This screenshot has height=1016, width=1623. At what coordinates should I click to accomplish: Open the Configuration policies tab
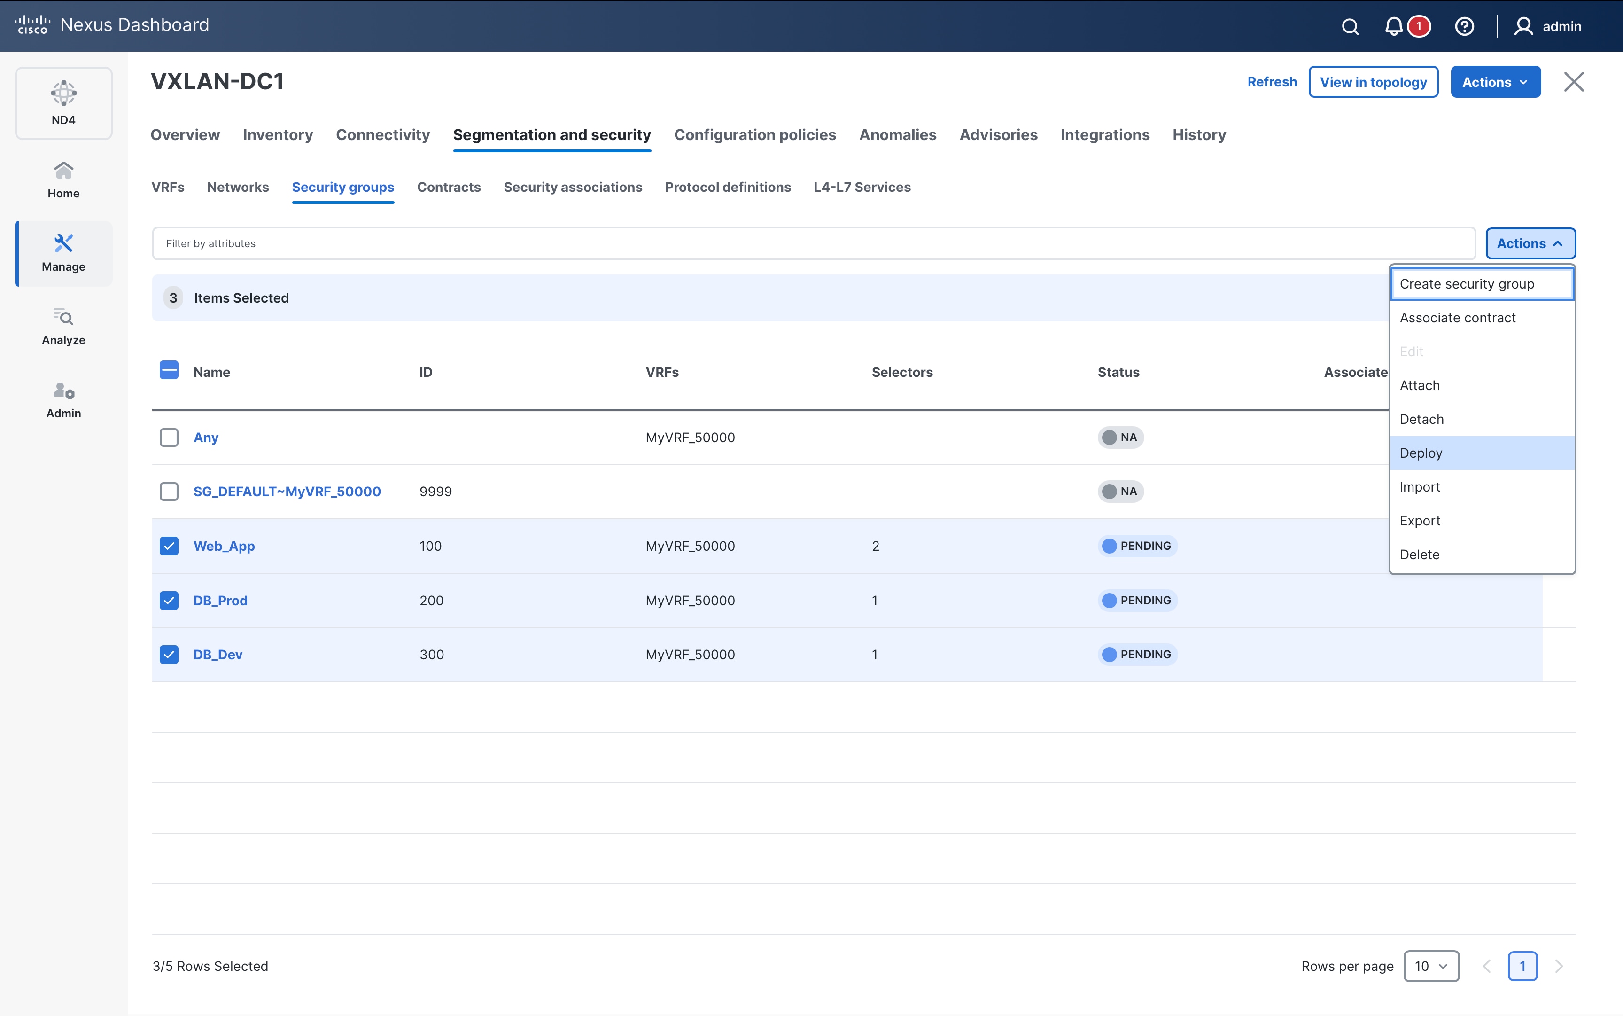pos(755,134)
